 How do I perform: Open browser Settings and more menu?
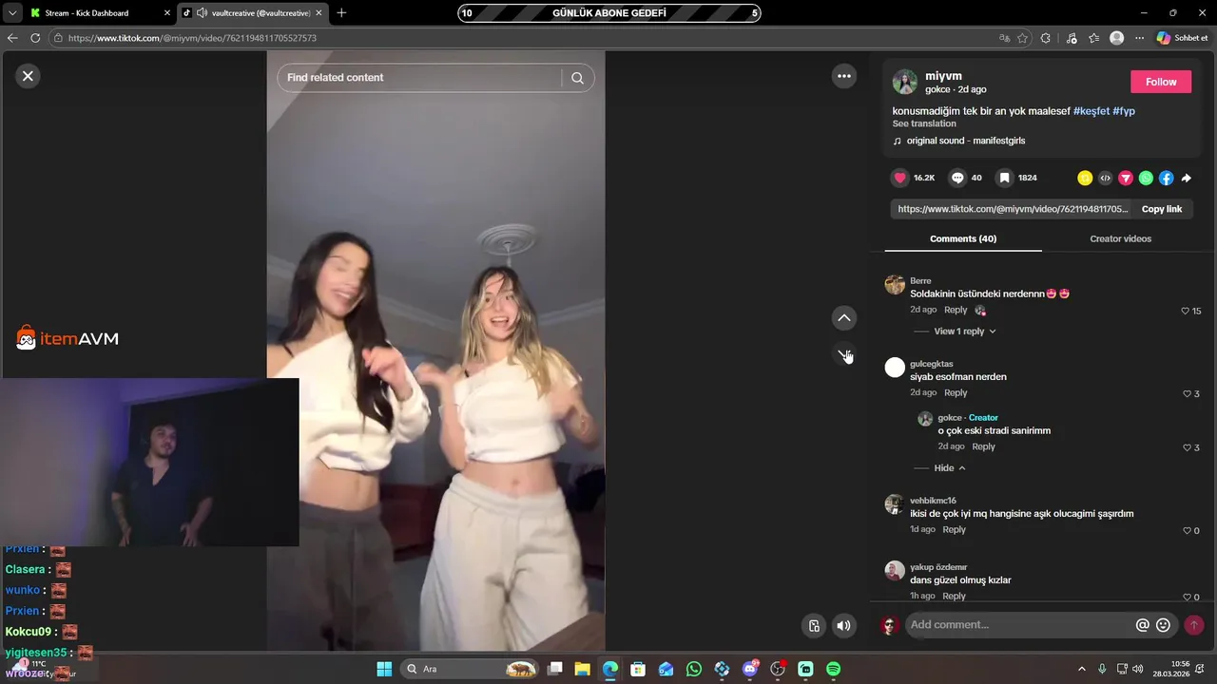click(1139, 38)
